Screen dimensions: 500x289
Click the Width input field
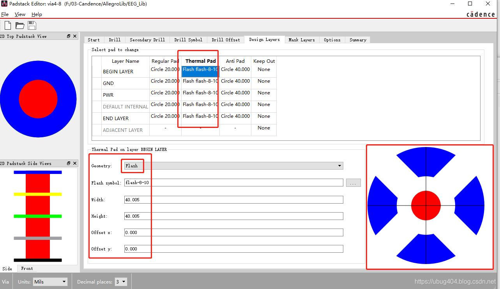tap(233, 200)
